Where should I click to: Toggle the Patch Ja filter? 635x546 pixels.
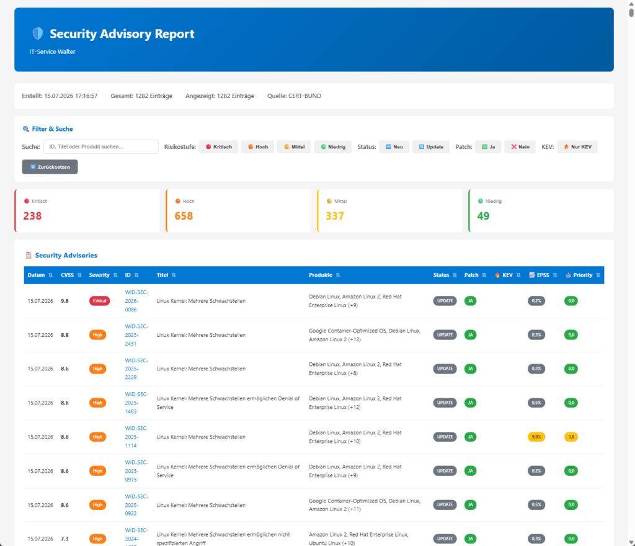coord(489,146)
